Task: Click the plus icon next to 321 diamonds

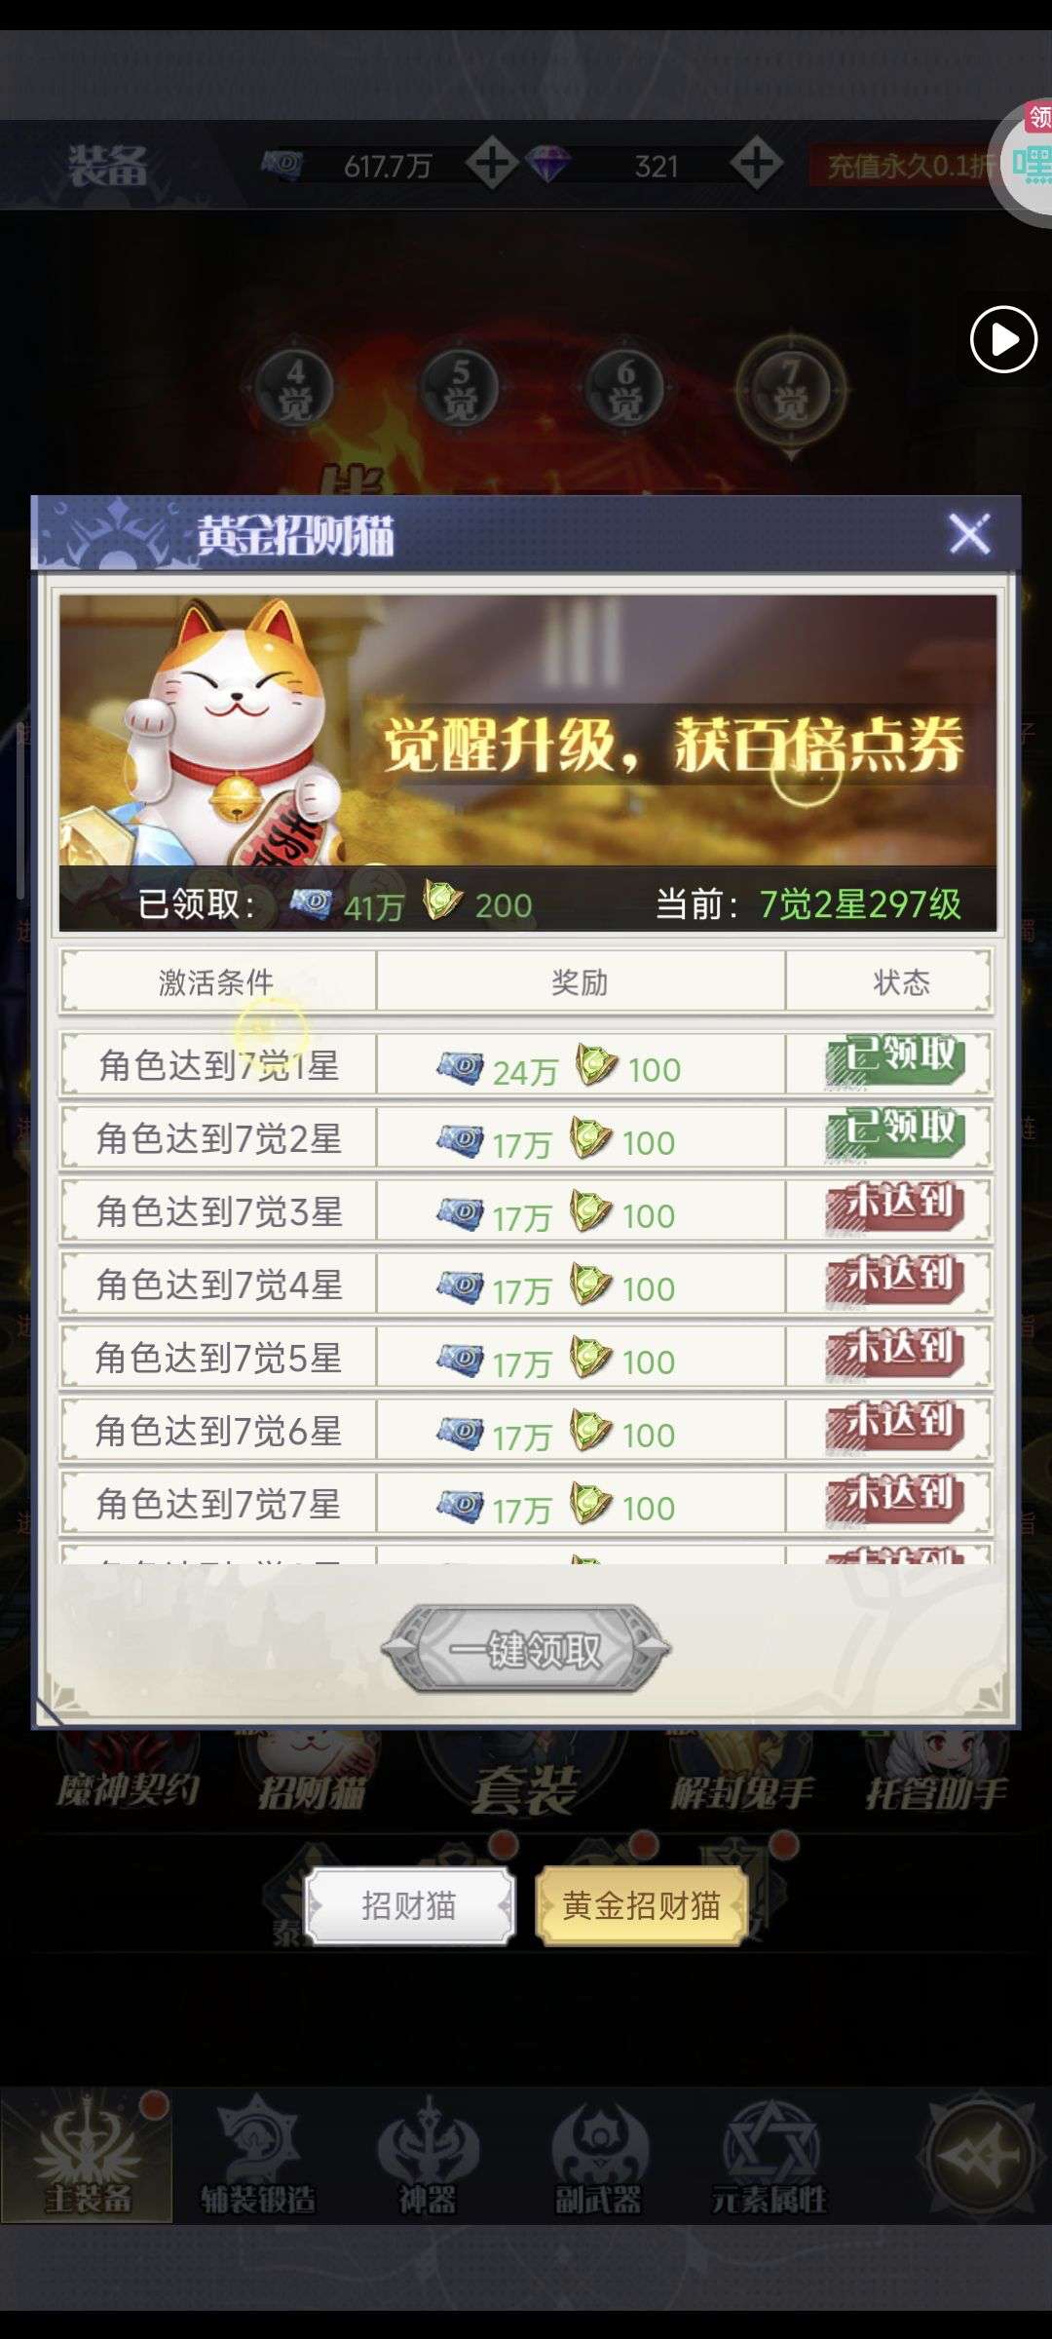Action: (757, 164)
